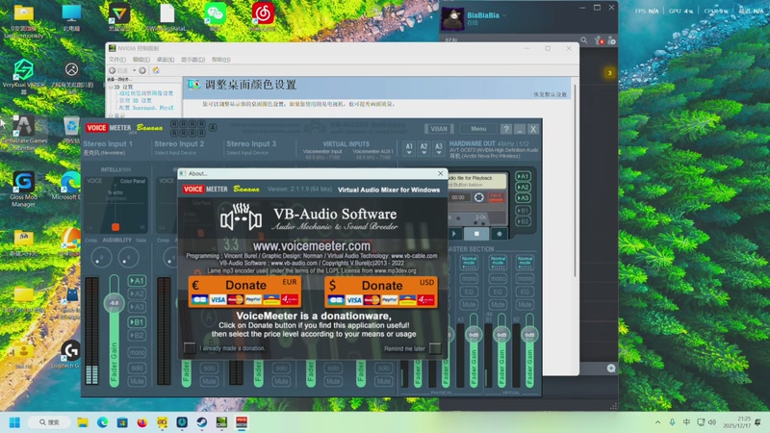Open Voicemeeter icon in taskbar
The width and height of the screenshot is (770, 433).
[242, 422]
